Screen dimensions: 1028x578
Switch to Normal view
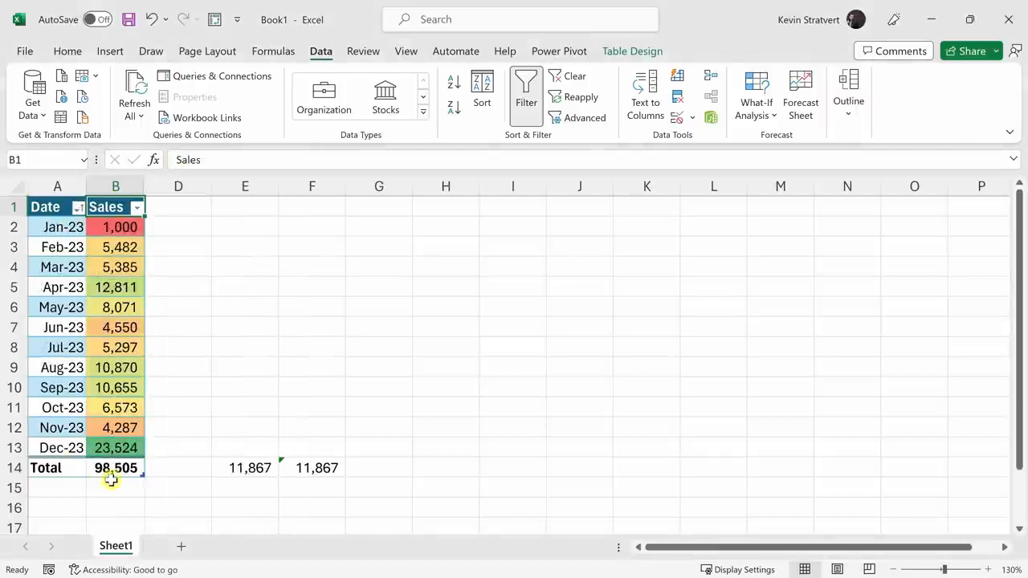pyautogui.click(x=805, y=569)
